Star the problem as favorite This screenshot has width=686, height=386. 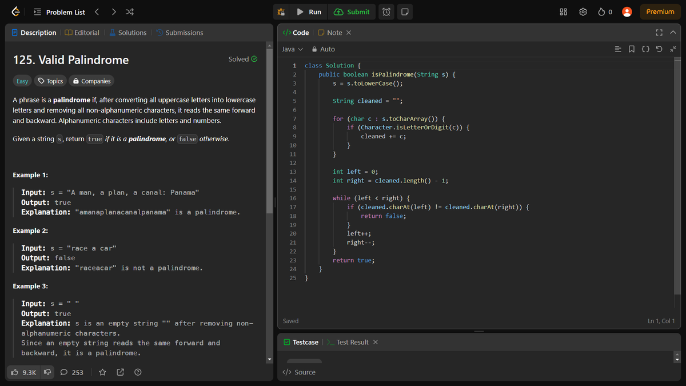(102, 372)
